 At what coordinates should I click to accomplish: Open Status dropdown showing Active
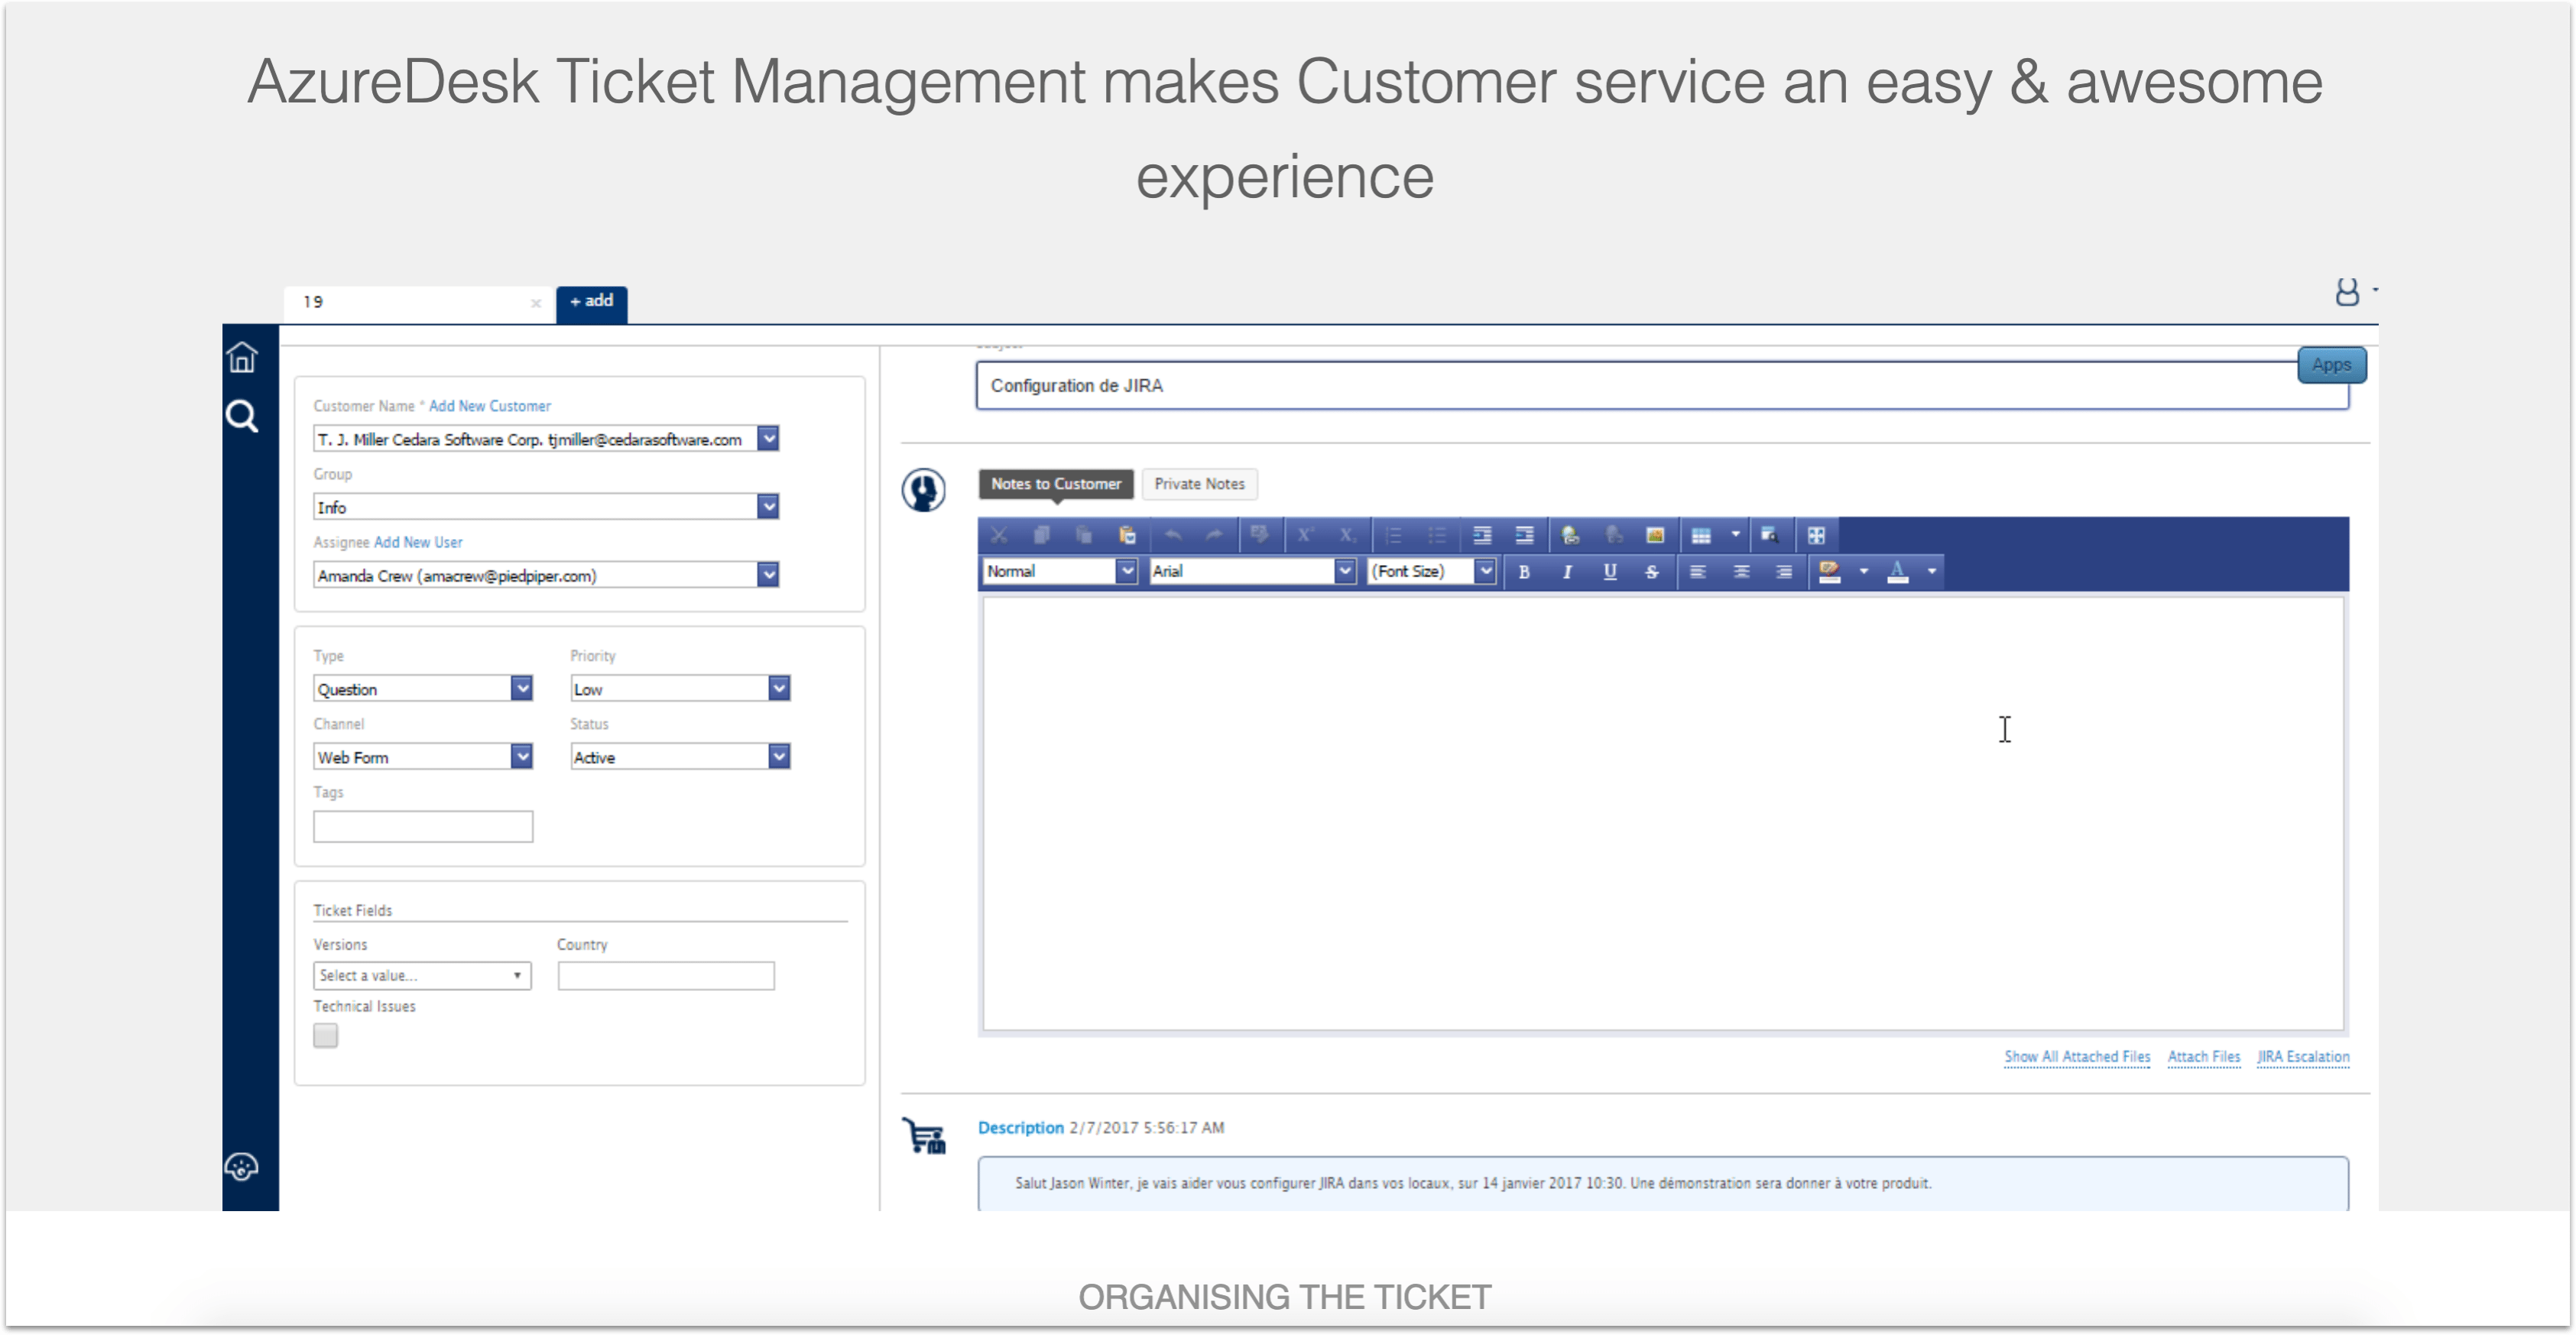point(779,756)
